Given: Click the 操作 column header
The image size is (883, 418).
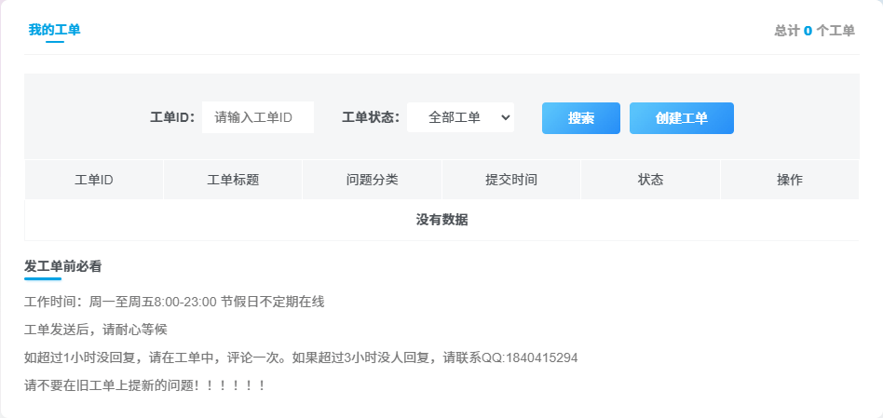Looking at the screenshot, I should (x=789, y=180).
